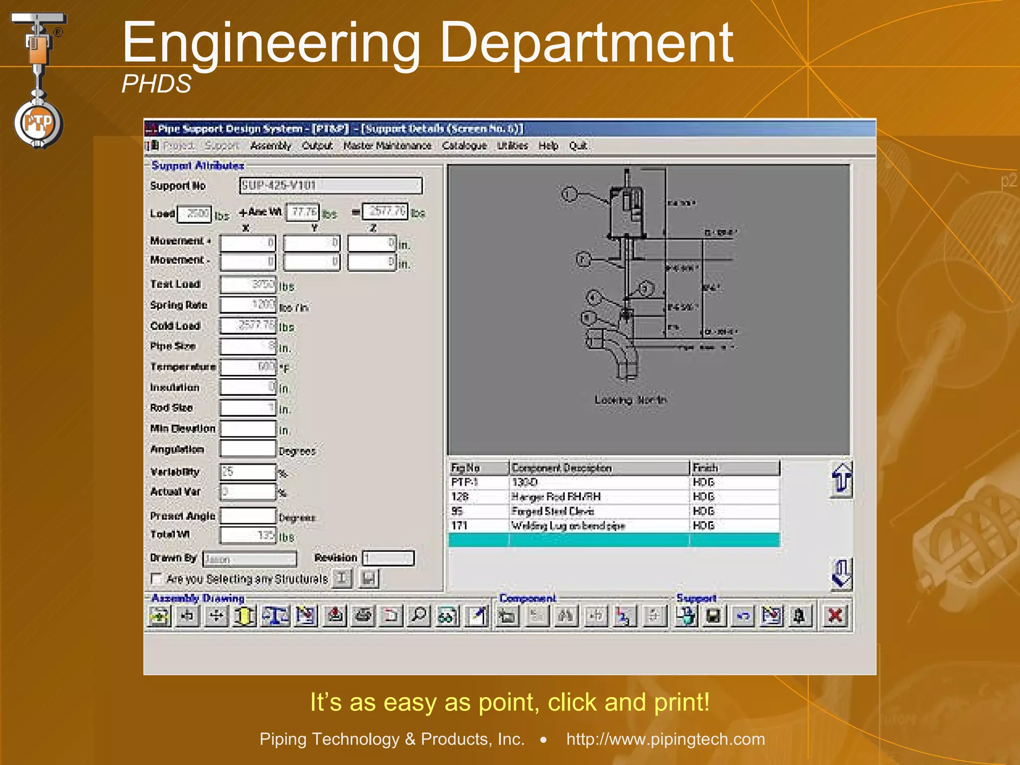
Task: Click small save icon beside Structurals checkbox
Action: [369, 579]
